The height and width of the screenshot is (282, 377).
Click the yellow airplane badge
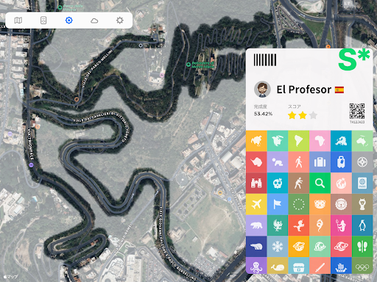coord(256,204)
